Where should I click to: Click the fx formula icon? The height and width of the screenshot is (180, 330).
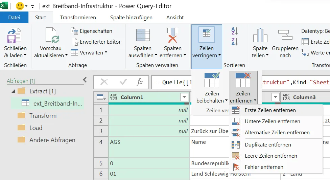pos(140,82)
